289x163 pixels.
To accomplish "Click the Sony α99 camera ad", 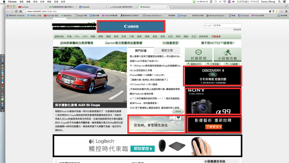I will click(213, 101).
